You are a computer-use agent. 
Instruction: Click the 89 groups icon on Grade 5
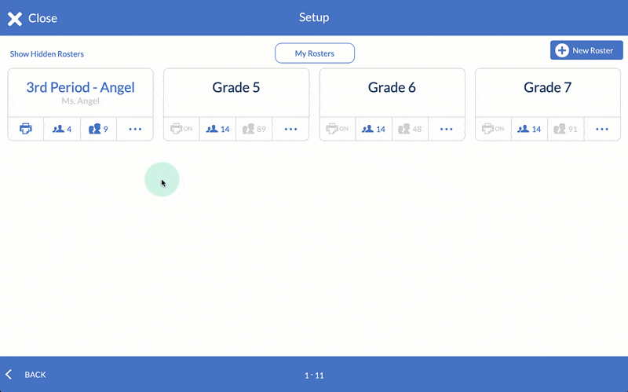coord(254,129)
